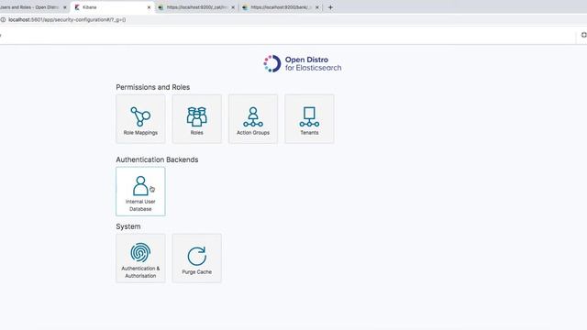Click the icon at the header's right edge
Viewport: 587px width, 330px height.
click(583, 35)
